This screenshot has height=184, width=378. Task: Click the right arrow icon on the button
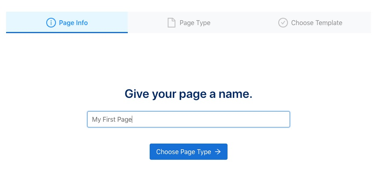(218, 152)
